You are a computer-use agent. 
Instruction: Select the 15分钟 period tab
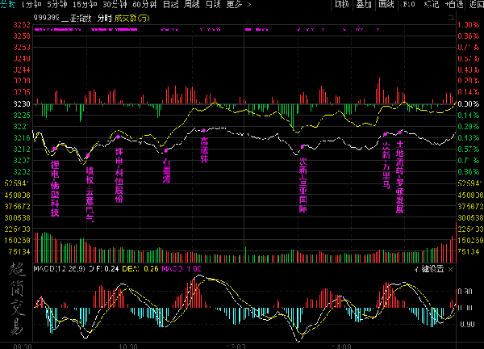[x=85, y=4]
